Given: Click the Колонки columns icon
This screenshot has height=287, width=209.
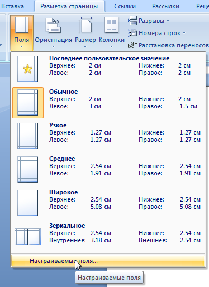Looking at the screenshot, I should [x=111, y=25].
